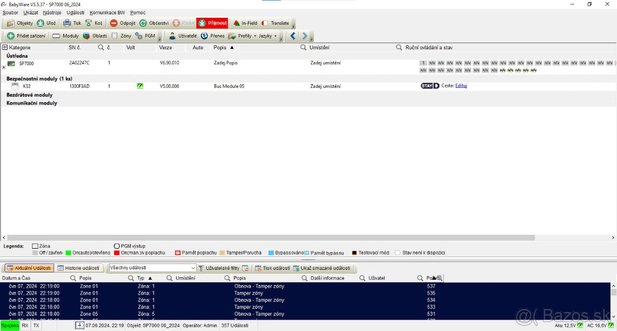Expand the SP7000 tree row
This screenshot has height=331, width=617.
pos(4,67)
